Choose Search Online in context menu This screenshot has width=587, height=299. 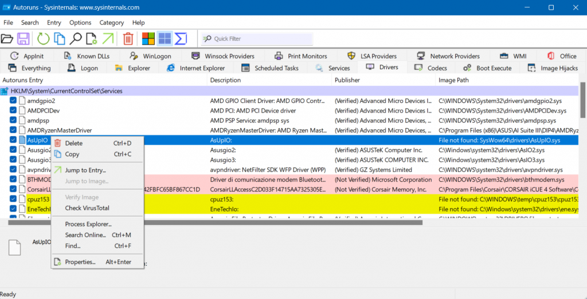coord(97,235)
